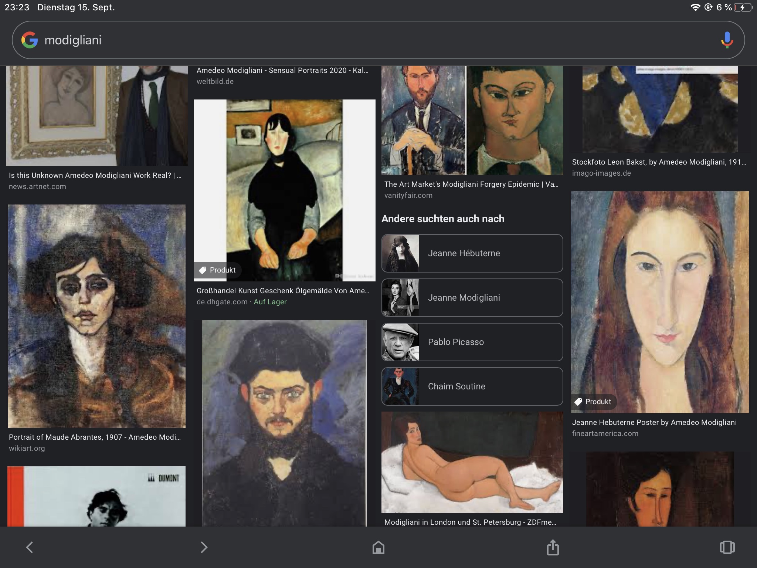This screenshot has height=568, width=757.
Task: Open the framed drawing artnet image
Action: 97,116
